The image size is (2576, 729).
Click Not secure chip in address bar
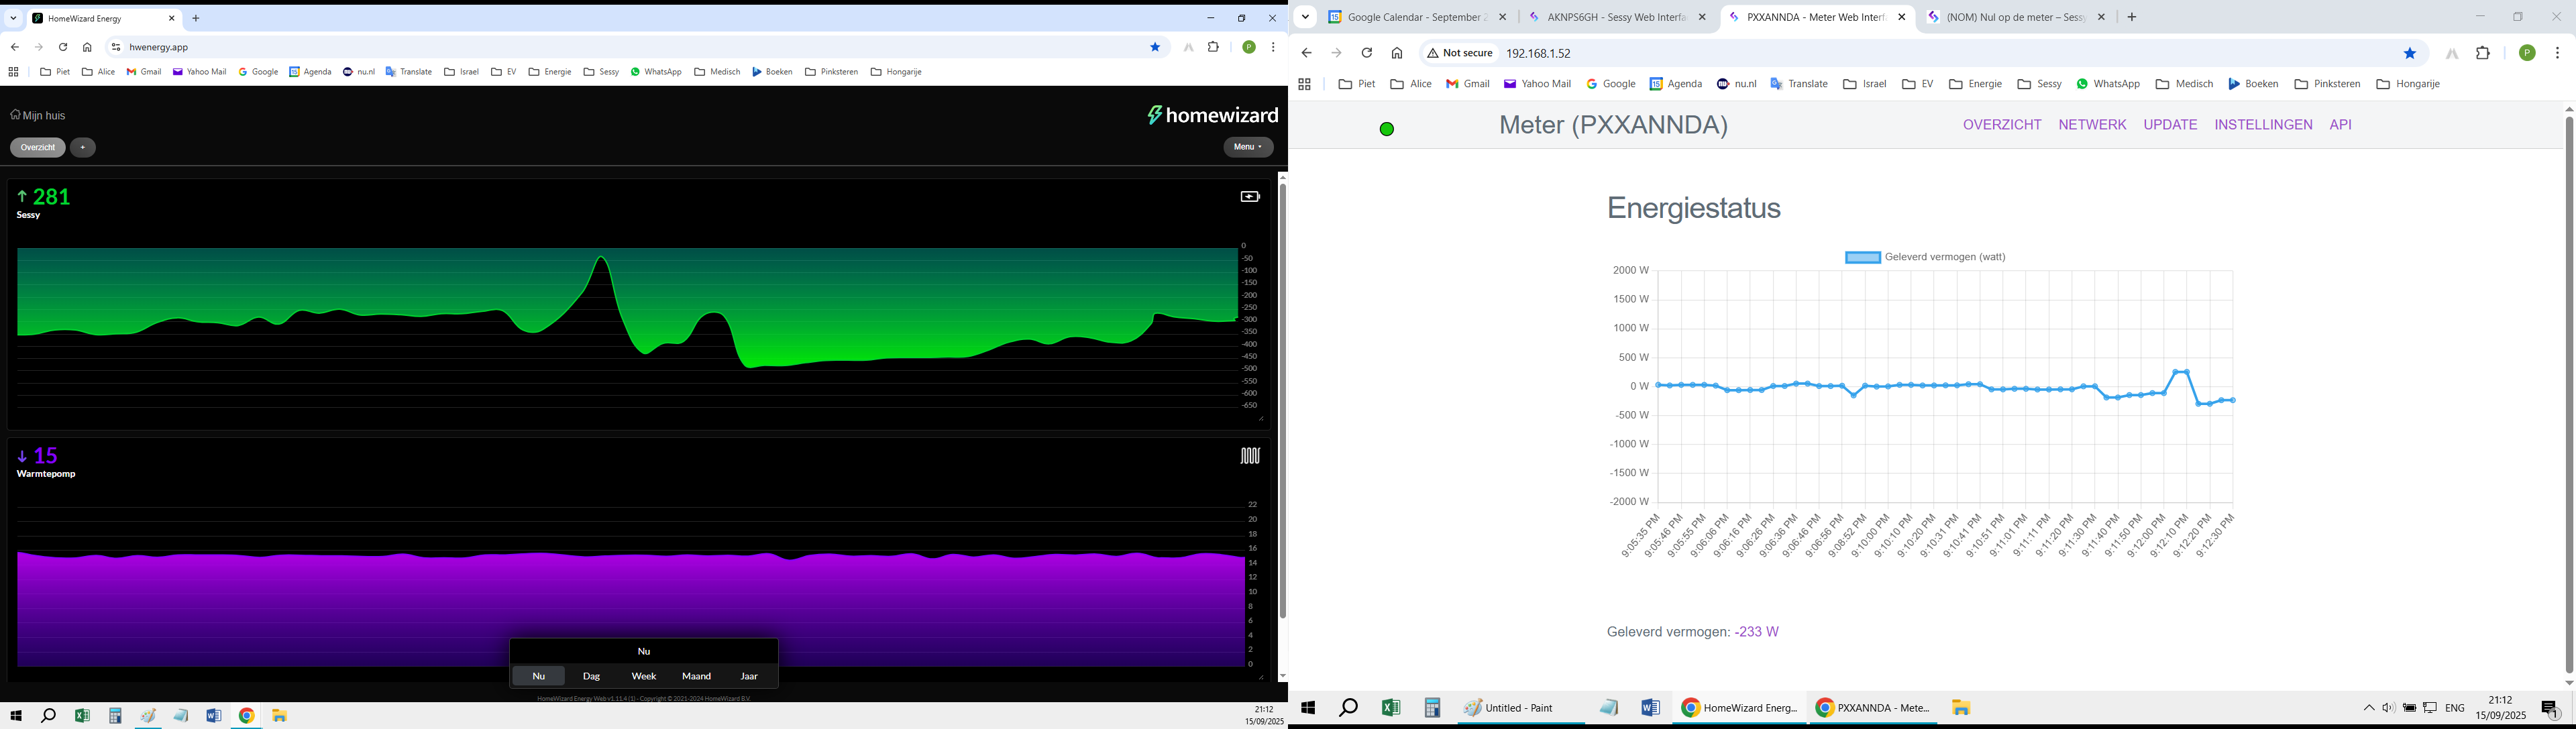(1460, 53)
